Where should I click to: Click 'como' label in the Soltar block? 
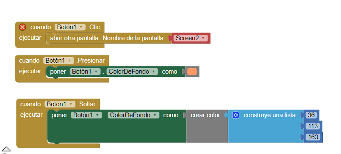(171, 115)
